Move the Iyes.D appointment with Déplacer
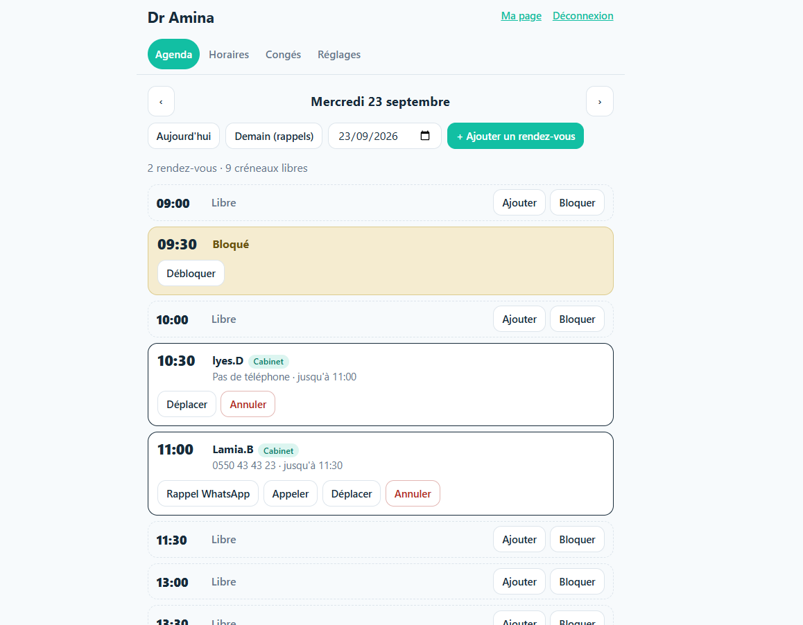803x625 pixels. (187, 405)
